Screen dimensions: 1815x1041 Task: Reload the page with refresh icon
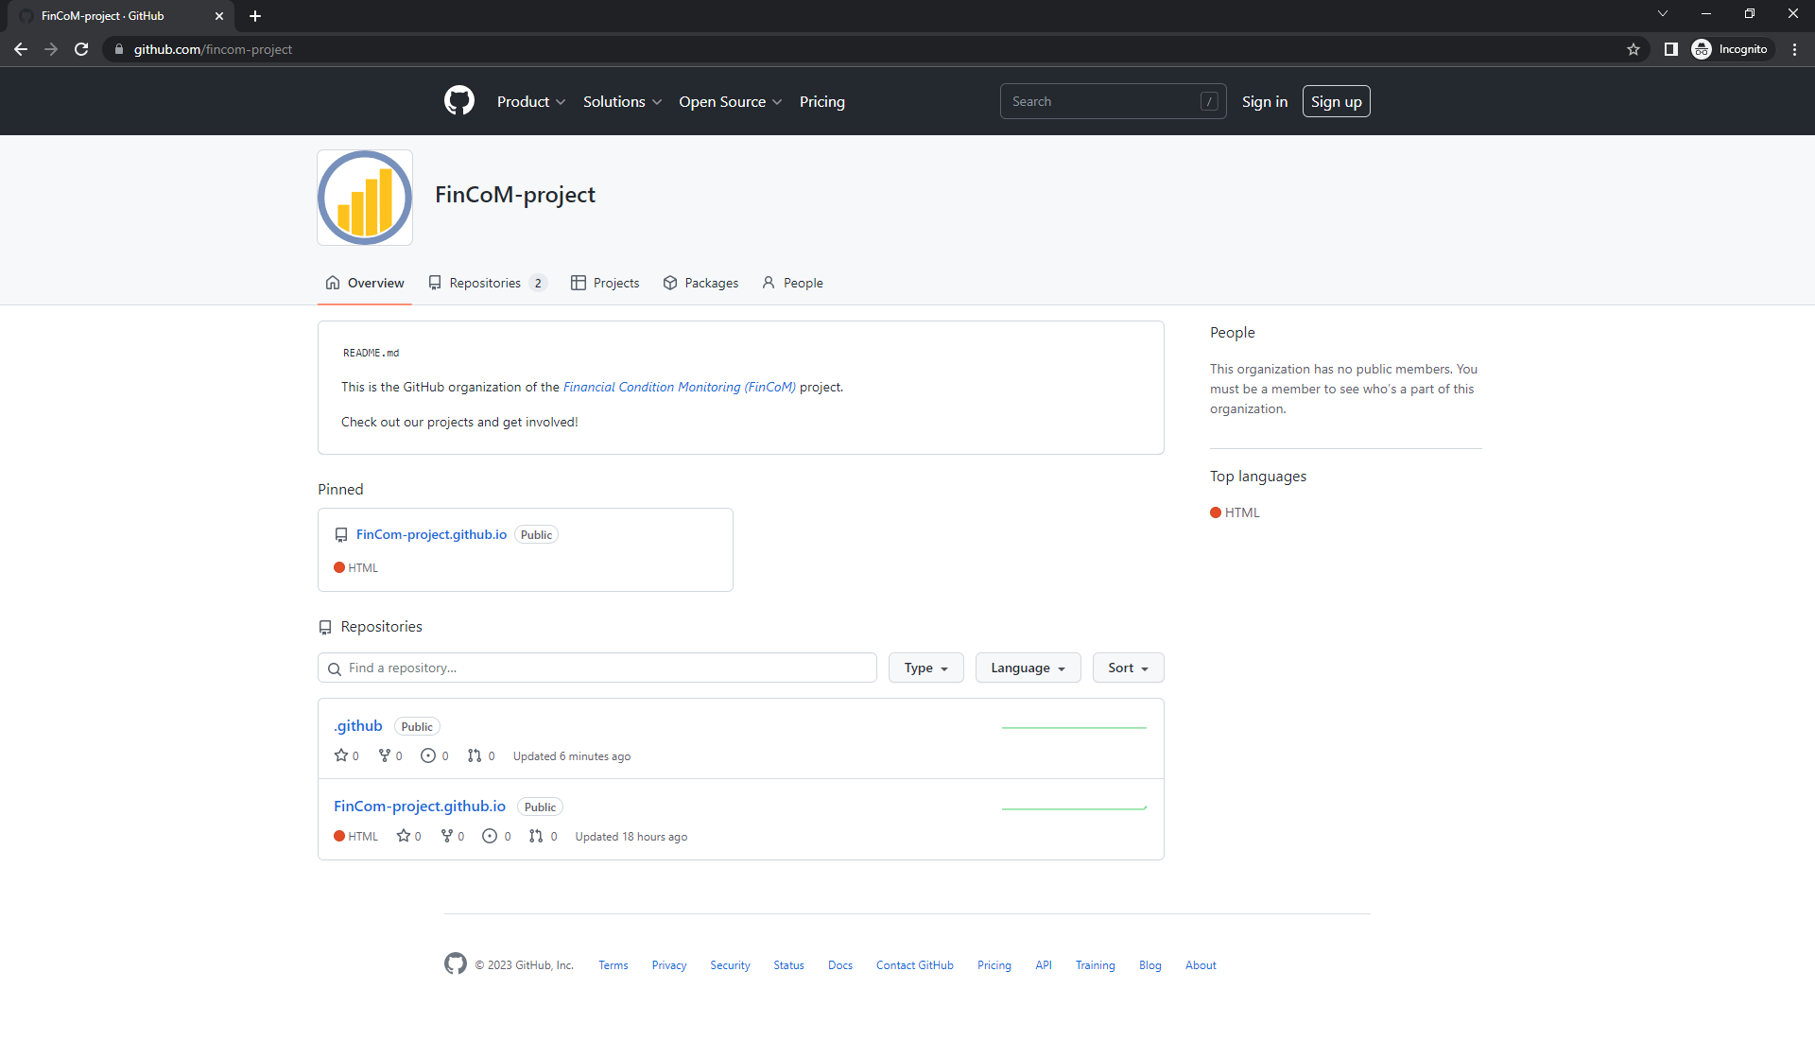[x=81, y=49]
